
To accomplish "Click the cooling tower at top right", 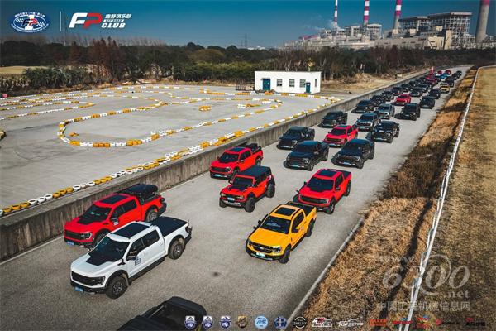I will [x=483, y=22].
